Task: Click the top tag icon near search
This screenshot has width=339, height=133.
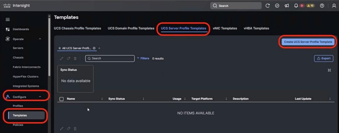Action: pyautogui.click(x=68, y=58)
